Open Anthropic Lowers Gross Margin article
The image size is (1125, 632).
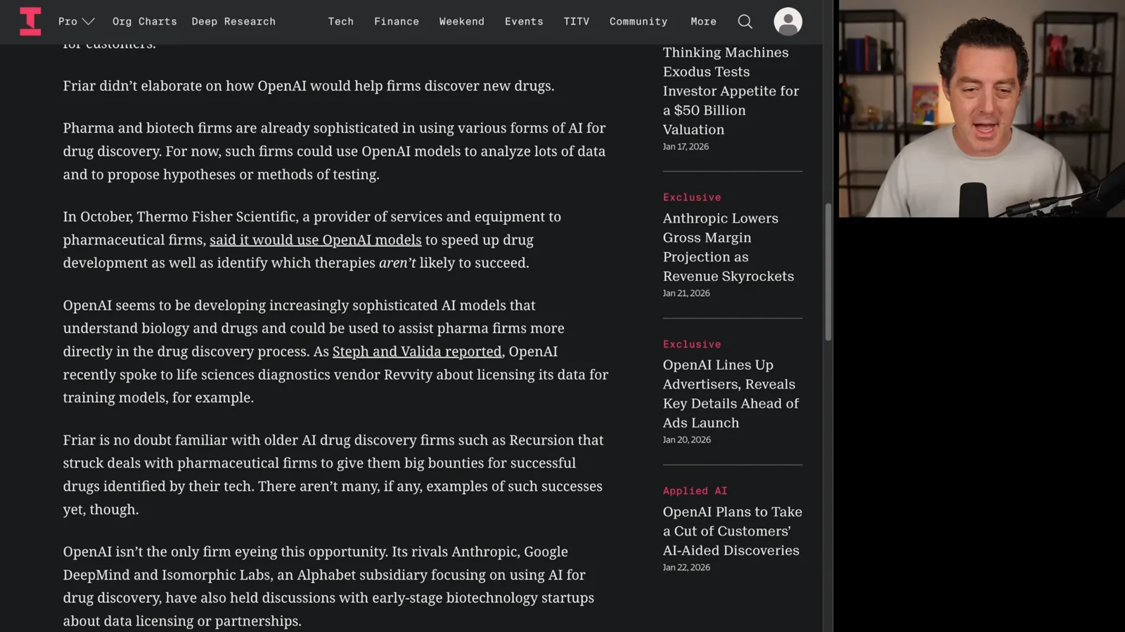(728, 247)
